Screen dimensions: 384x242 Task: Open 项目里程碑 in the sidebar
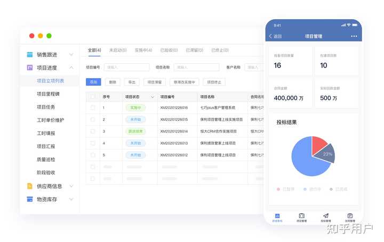[48, 94]
